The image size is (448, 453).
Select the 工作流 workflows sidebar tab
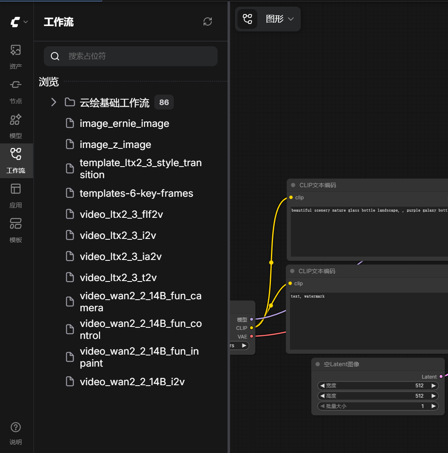coord(16,161)
